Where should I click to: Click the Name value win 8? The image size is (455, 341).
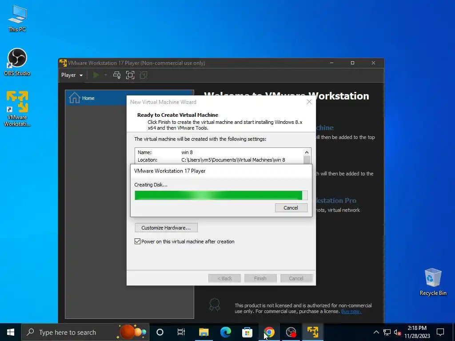[x=187, y=152]
